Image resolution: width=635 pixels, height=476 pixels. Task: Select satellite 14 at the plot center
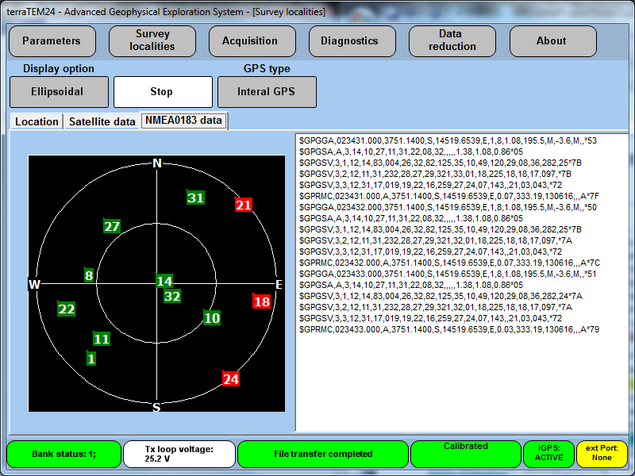(164, 281)
